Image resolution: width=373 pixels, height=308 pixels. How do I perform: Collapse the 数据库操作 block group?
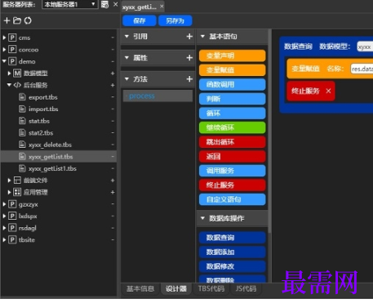tap(202, 218)
